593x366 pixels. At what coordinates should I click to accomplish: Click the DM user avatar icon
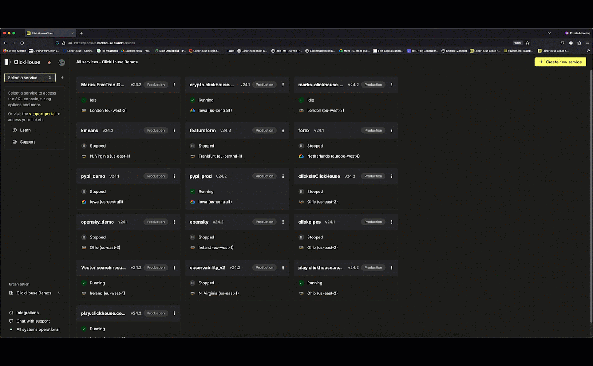click(62, 63)
